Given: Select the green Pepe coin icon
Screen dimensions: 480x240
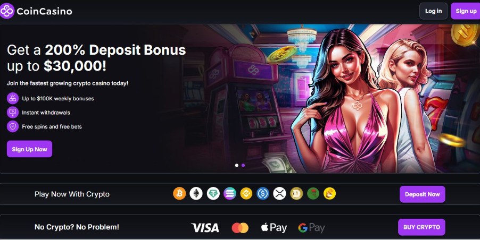Looking at the screenshot, I should point(313,194).
